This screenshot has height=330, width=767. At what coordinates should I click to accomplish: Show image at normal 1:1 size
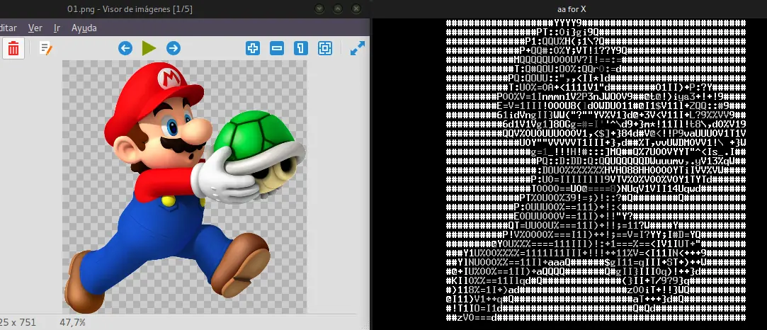[x=301, y=48]
